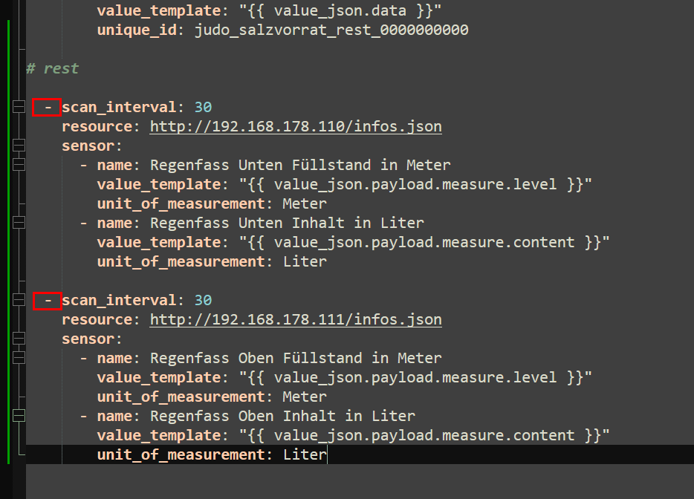
Task: Collapse Regenfass Oben Füllstand fold marker
Action: [x=19, y=358]
